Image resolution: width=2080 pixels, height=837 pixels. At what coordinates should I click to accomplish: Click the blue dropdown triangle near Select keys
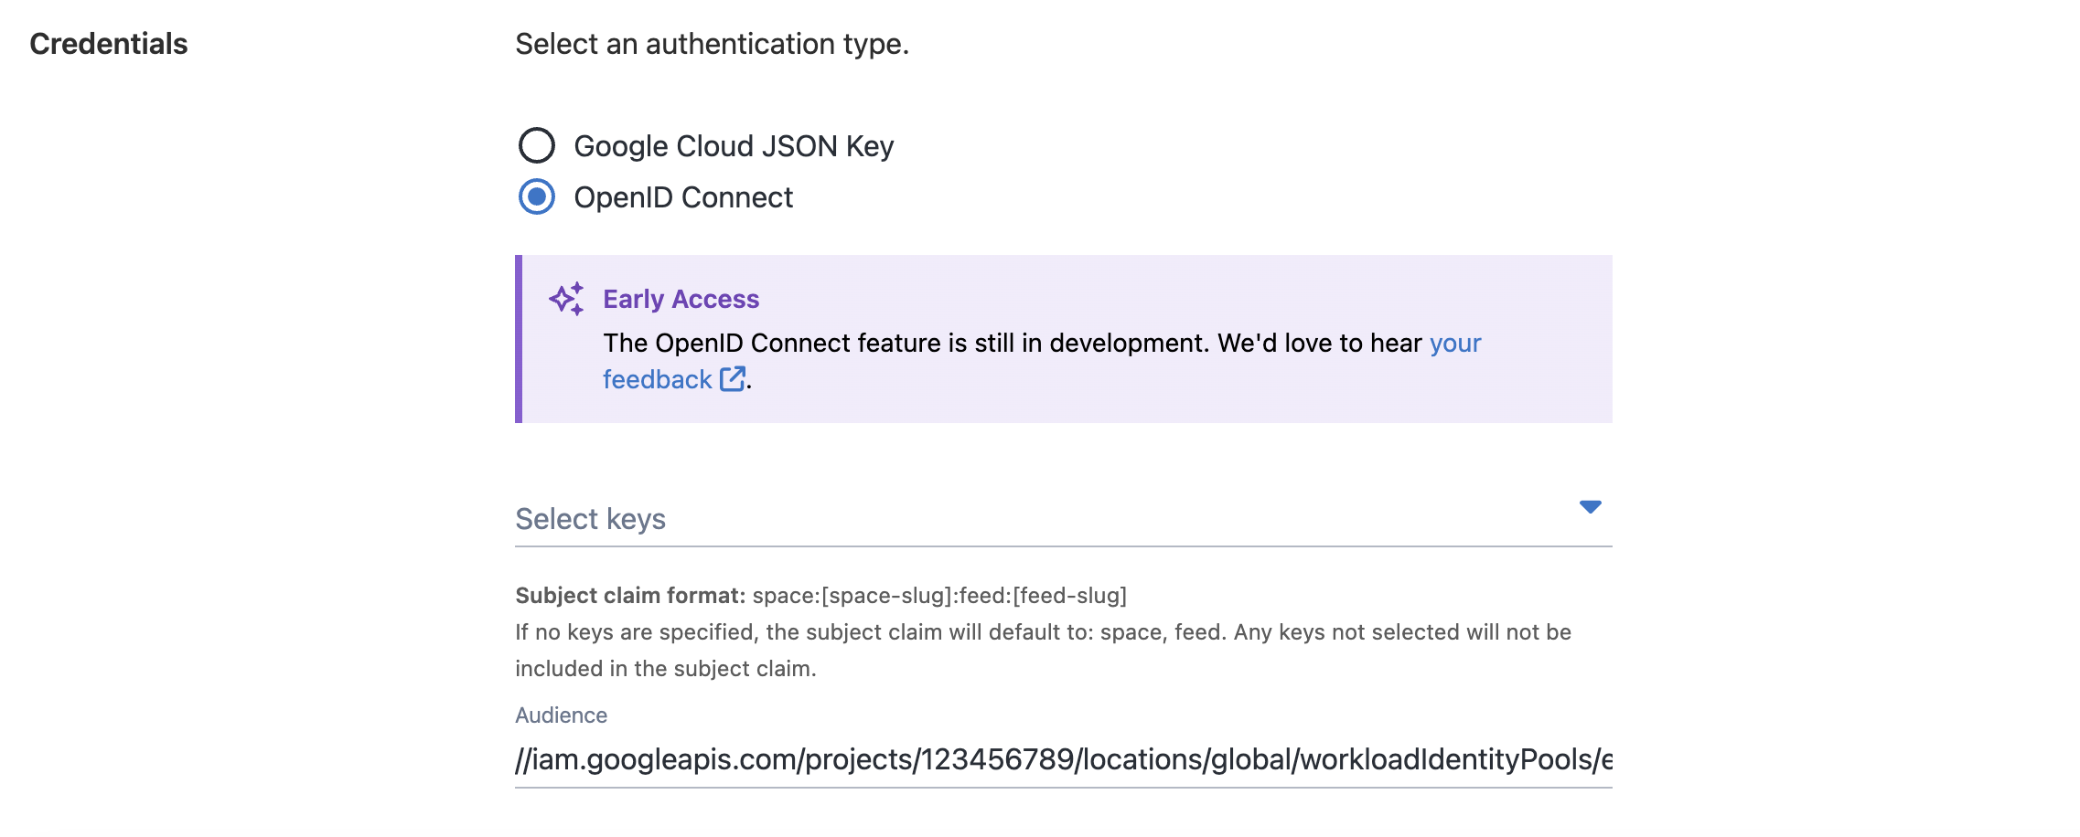(1591, 505)
